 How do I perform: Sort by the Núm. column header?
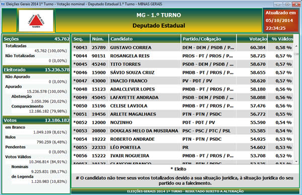99,39
